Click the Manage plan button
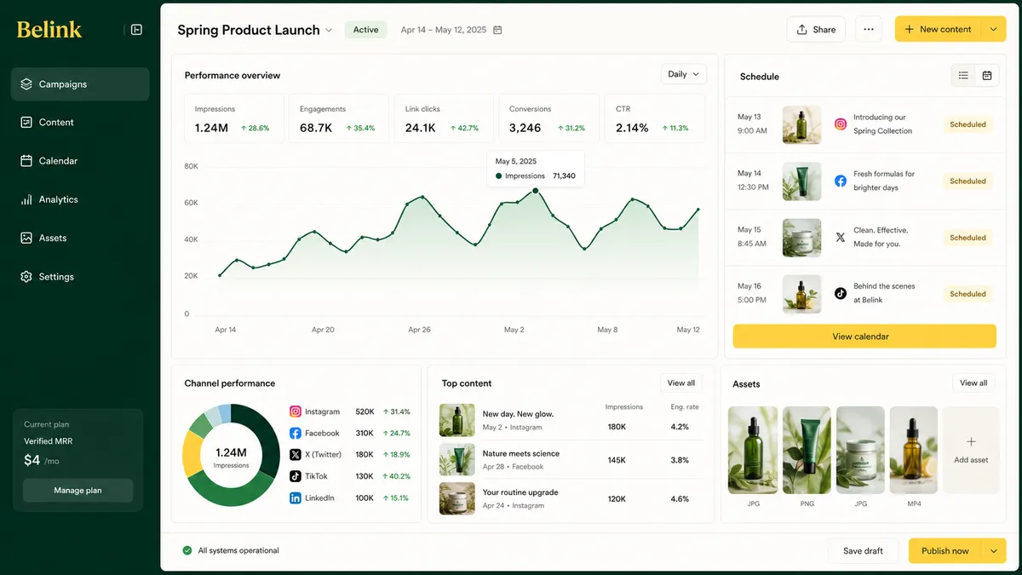The width and height of the screenshot is (1022, 575). pyautogui.click(x=78, y=491)
